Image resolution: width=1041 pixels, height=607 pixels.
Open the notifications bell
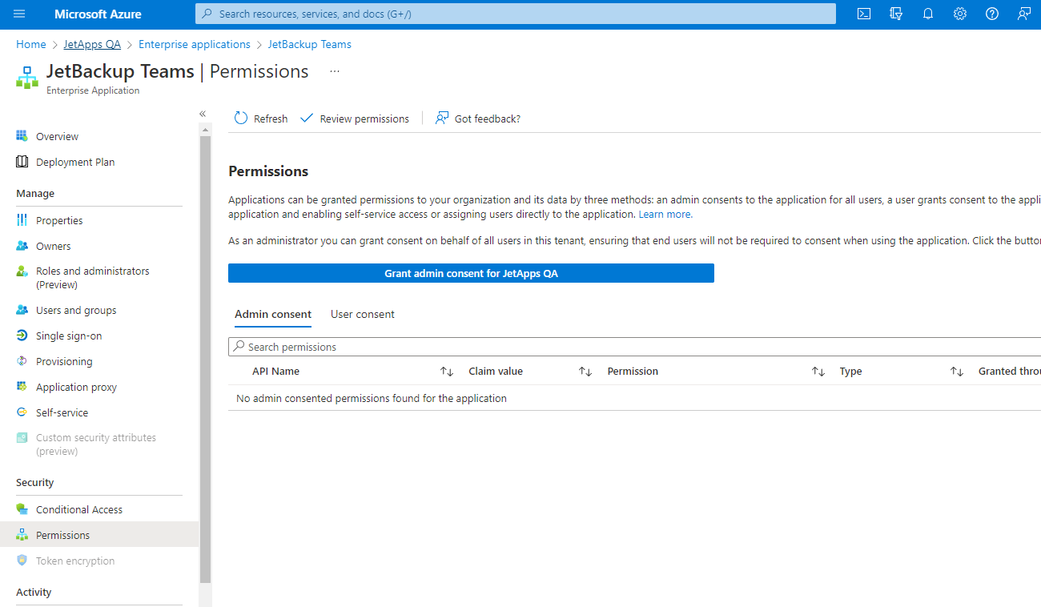928,14
